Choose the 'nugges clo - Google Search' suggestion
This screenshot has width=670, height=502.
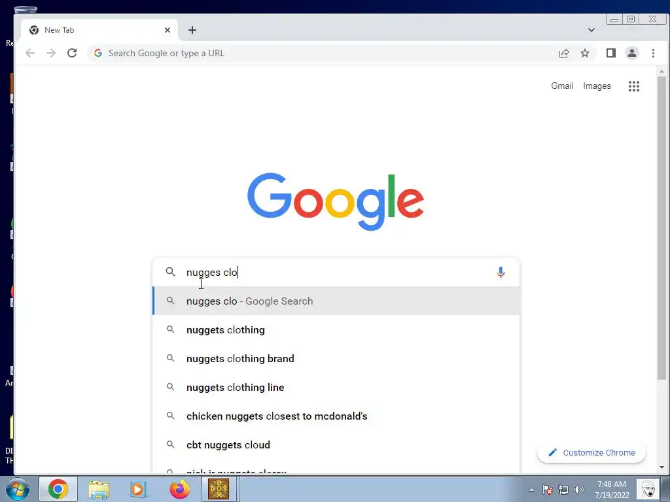tap(336, 301)
